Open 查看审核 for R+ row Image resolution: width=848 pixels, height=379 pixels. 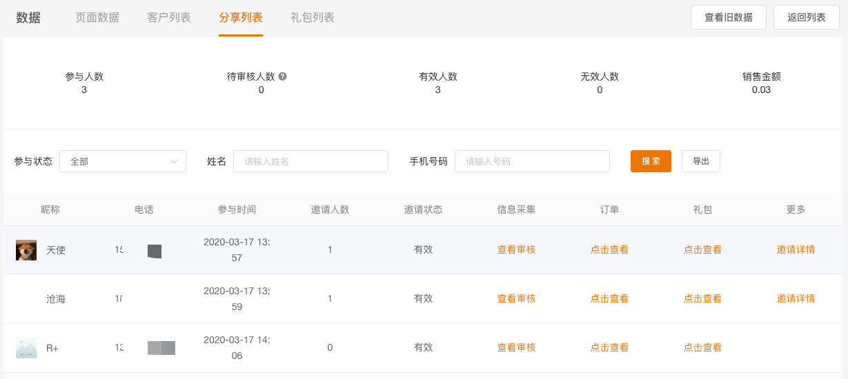point(516,347)
